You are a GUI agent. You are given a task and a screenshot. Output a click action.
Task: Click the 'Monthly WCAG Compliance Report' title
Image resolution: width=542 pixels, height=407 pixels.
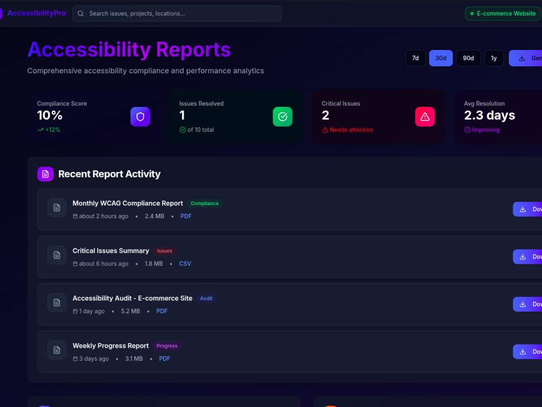(127, 203)
